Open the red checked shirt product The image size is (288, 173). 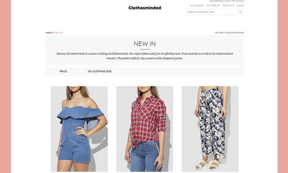tap(145, 129)
